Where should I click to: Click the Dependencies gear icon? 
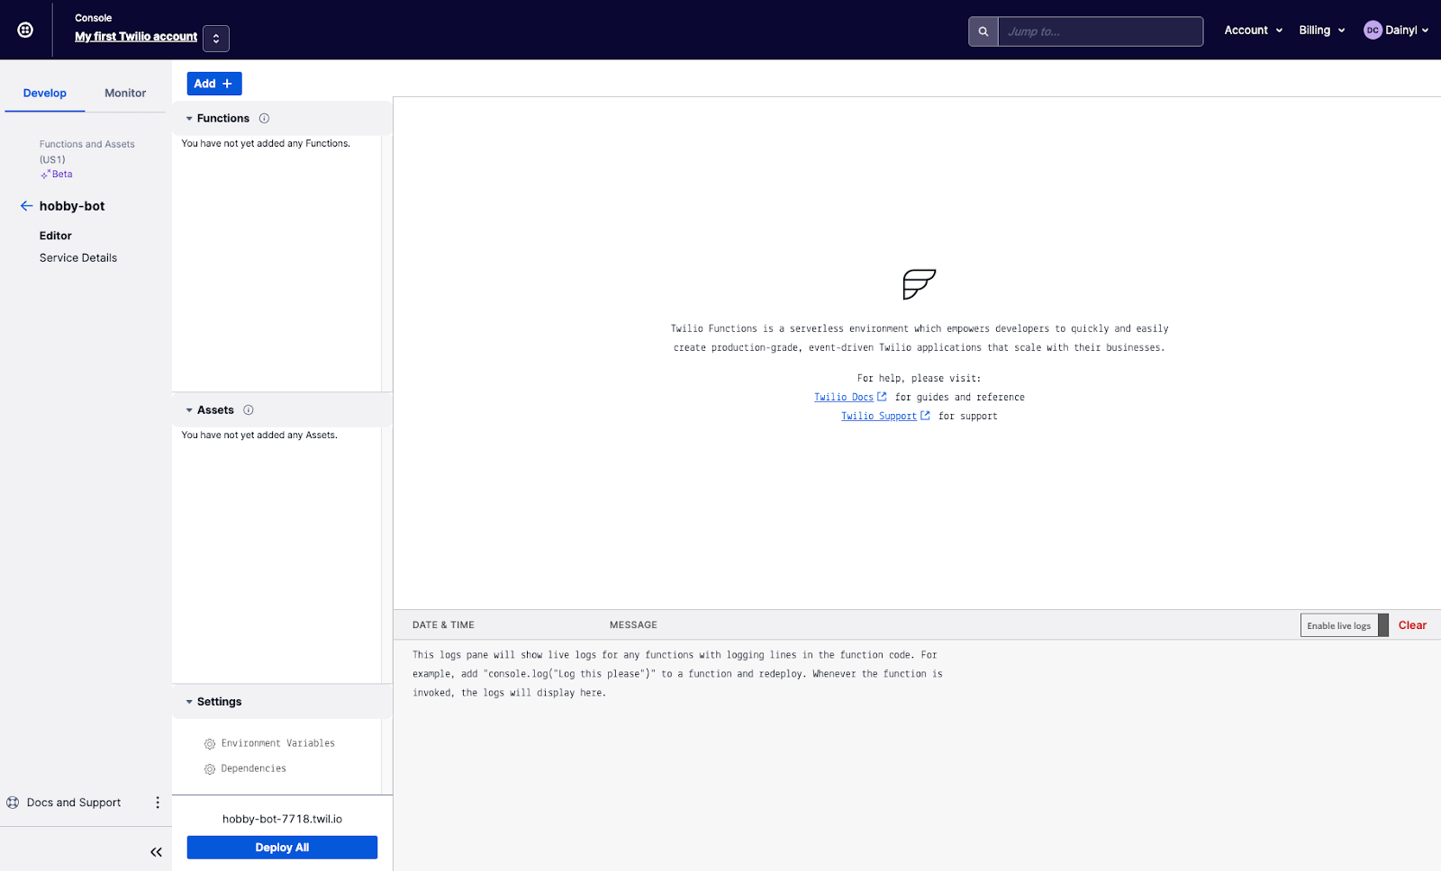pos(210,769)
